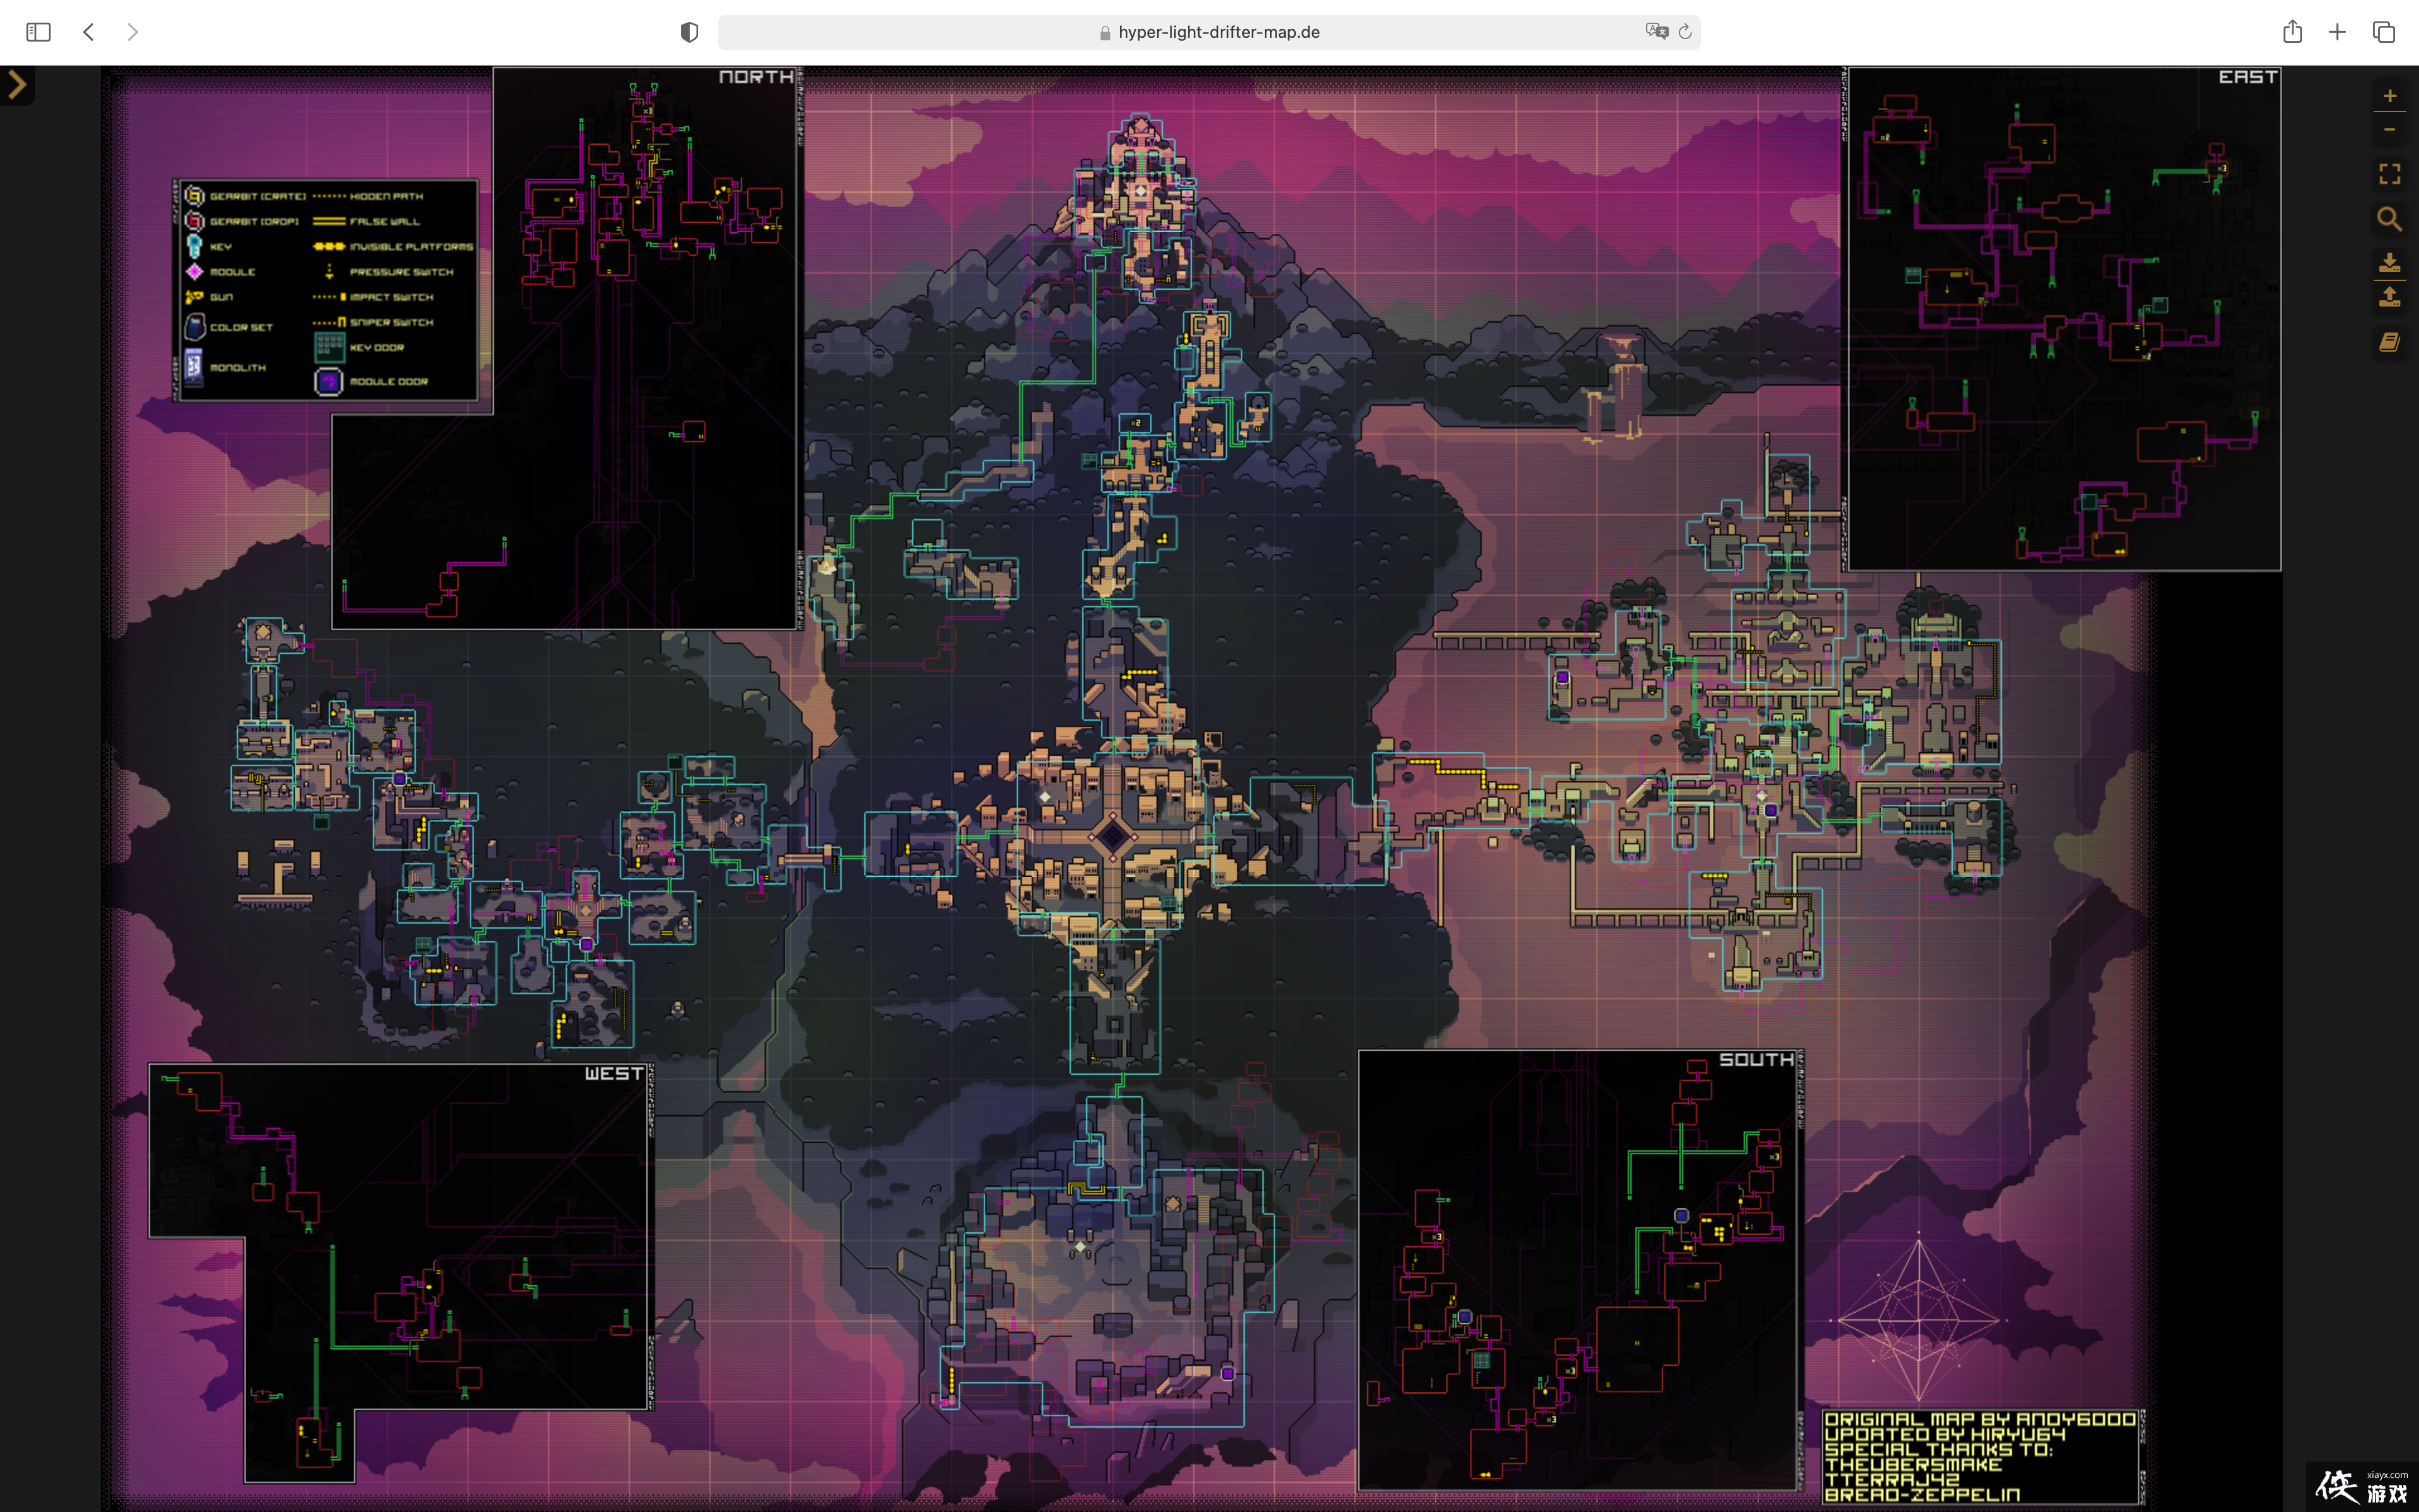Click the 'Impact Switch' legend text
This screenshot has width=2419, height=1512.
(391, 297)
